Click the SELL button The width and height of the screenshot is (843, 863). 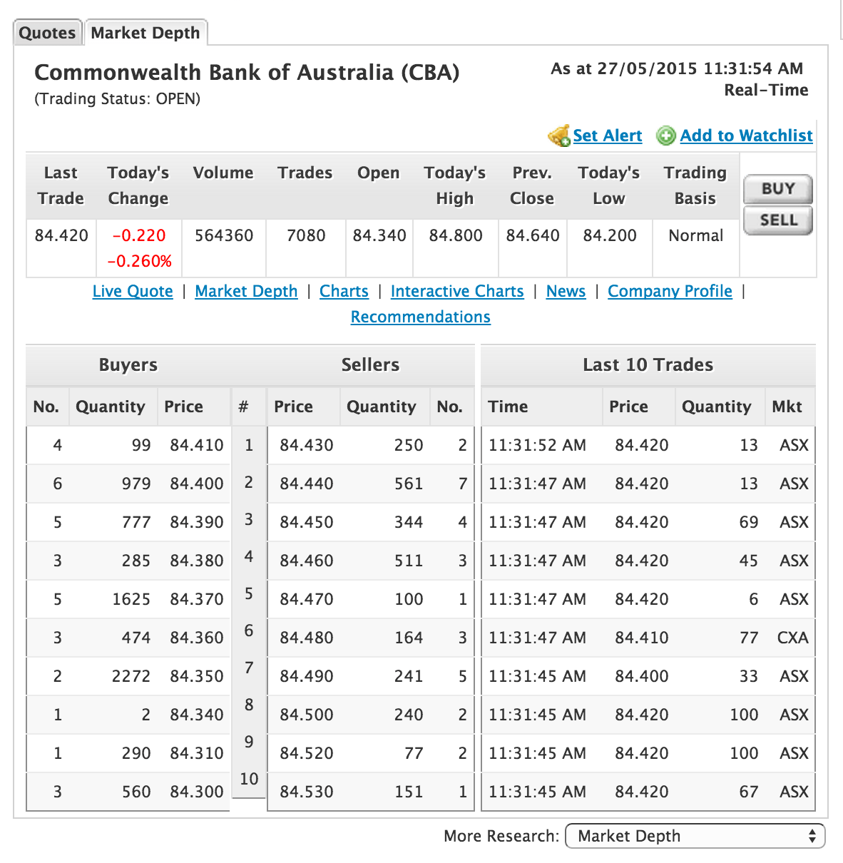(x=778, y=220)
